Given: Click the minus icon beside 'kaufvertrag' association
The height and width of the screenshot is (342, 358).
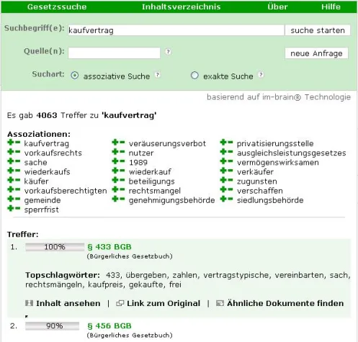Looking at the screenshot, I should (17, 143).
